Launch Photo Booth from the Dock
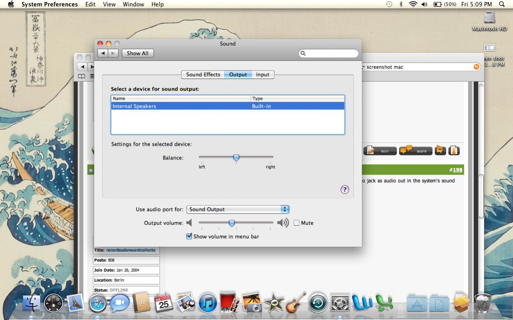 click(230, 303)
